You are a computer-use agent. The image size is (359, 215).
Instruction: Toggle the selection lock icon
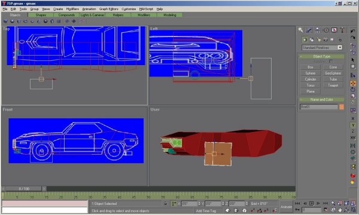pyautogui.click(x=166, y=203)
